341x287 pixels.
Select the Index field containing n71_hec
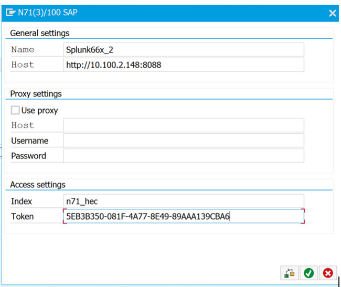click(184, 201)
